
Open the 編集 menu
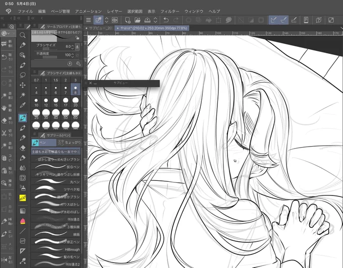point(42,12)
